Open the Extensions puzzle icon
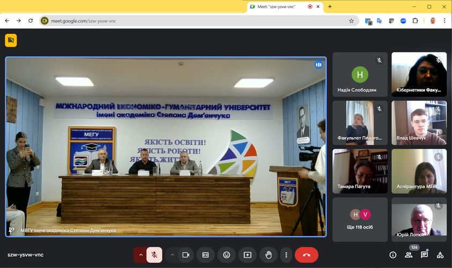Screen dimensions: 452x268 tap(415, 21)
